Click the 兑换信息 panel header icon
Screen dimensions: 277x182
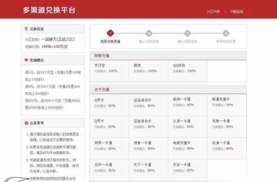click(26, 29)
